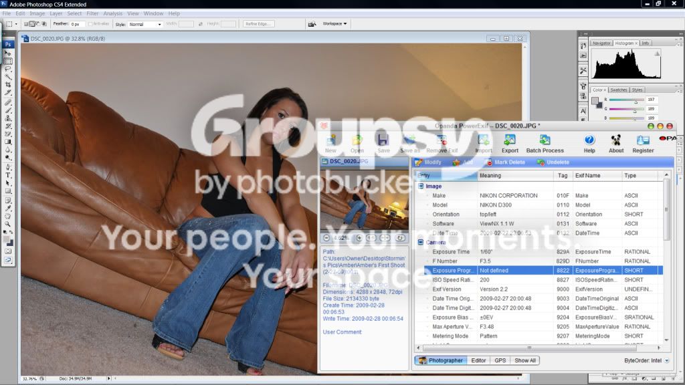This screenshot has width=685, height=385.
Task: Select the Move tool in Photoshop toolbox
Action: tap(8, 53)
